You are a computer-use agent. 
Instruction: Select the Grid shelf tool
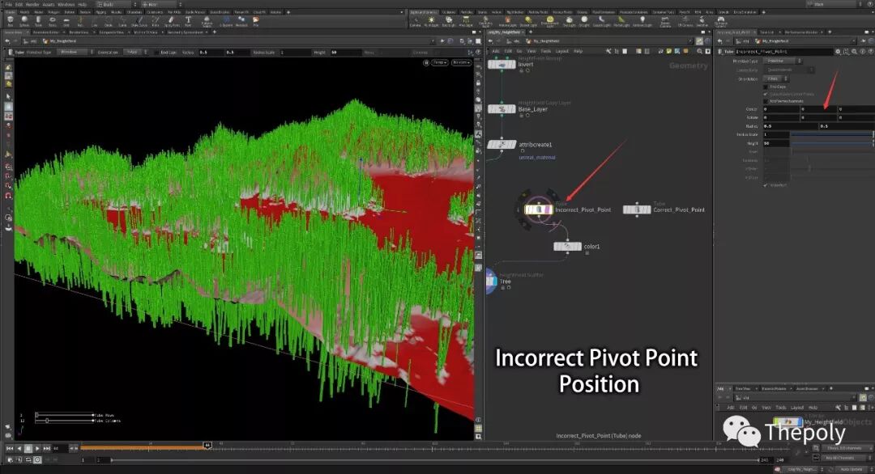[x=66, y=21]
